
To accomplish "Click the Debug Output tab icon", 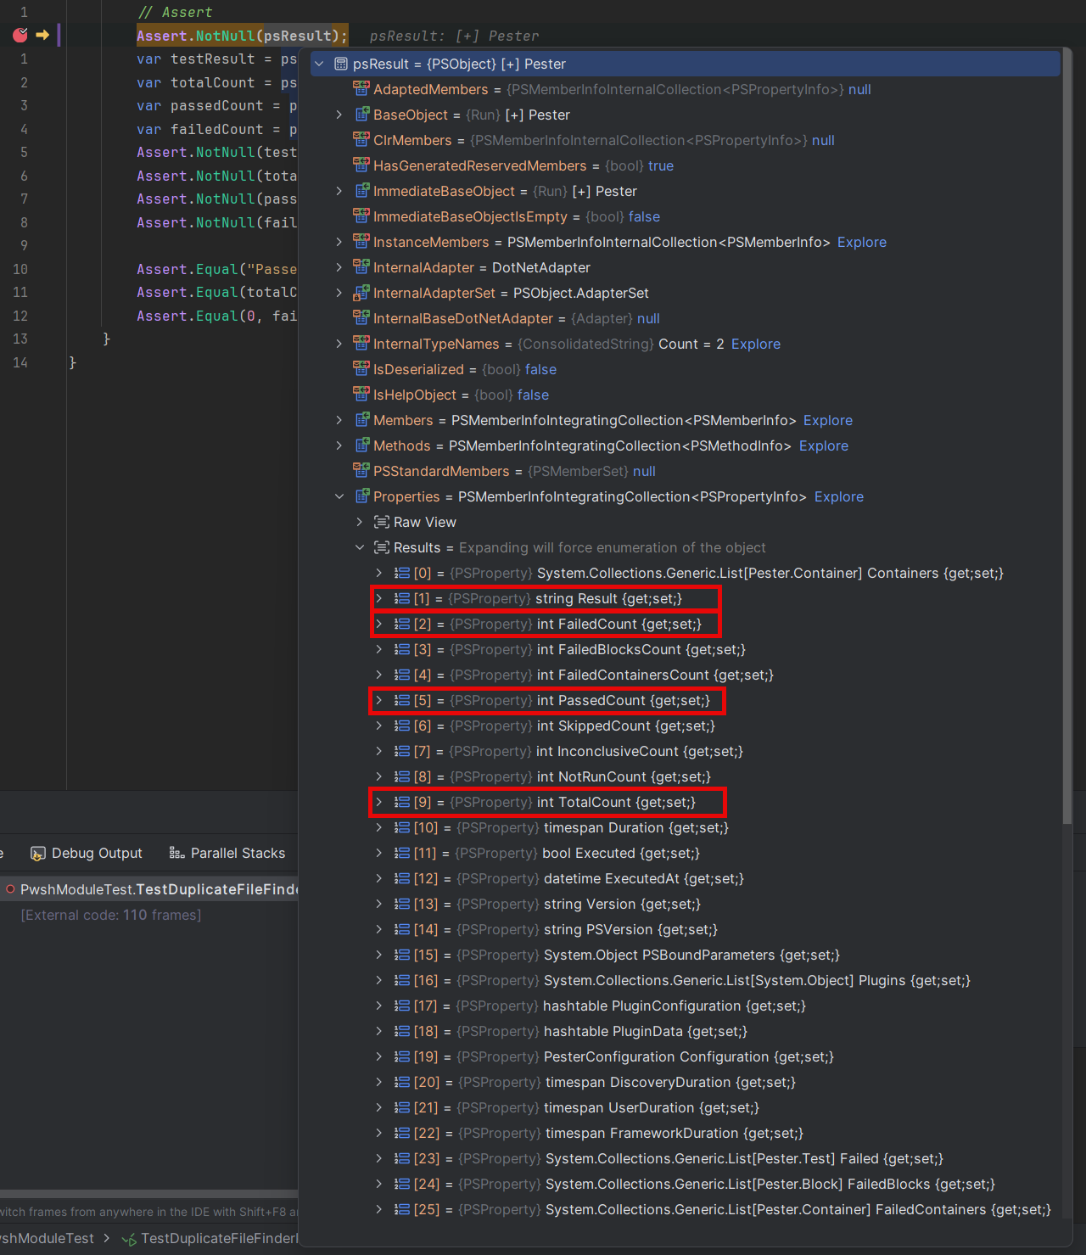I will (37, 854).
